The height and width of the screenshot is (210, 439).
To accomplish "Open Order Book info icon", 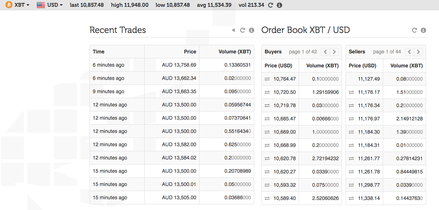I will pyautogui.click(x=423, y=30).
